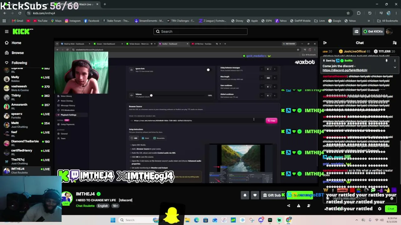Open spearrz's live channel in the sidebar
Image resolution: width=401 pixels, height=225 pixels.
click(27, 116)
